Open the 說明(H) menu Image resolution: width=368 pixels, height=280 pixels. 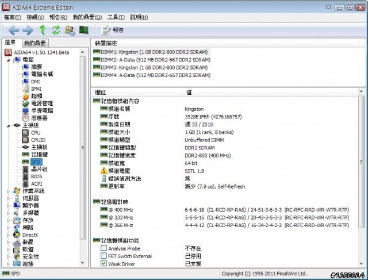click(139, 17)
